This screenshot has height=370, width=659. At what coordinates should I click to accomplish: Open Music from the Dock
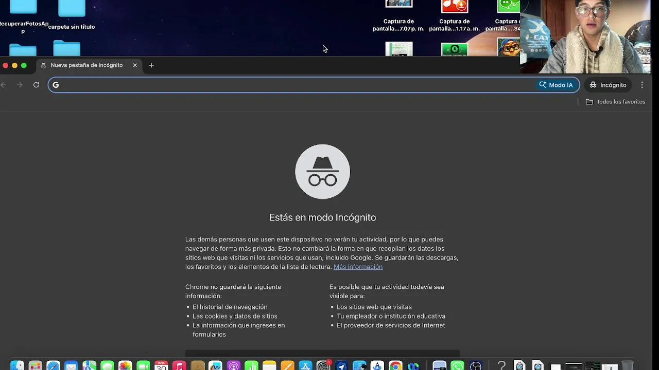click(179, 366)
